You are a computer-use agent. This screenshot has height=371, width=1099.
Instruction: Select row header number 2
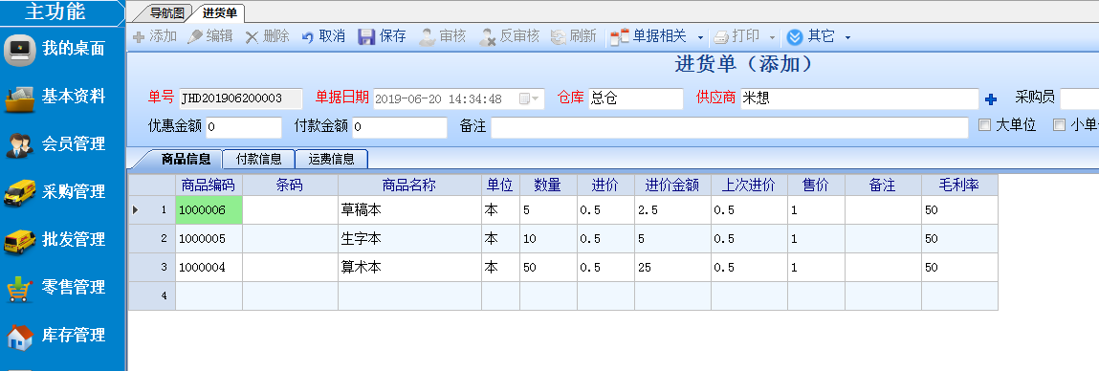(152, 238)
